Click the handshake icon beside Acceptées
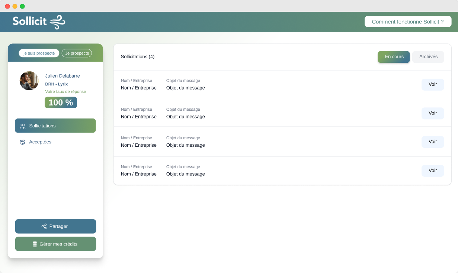 23,142
